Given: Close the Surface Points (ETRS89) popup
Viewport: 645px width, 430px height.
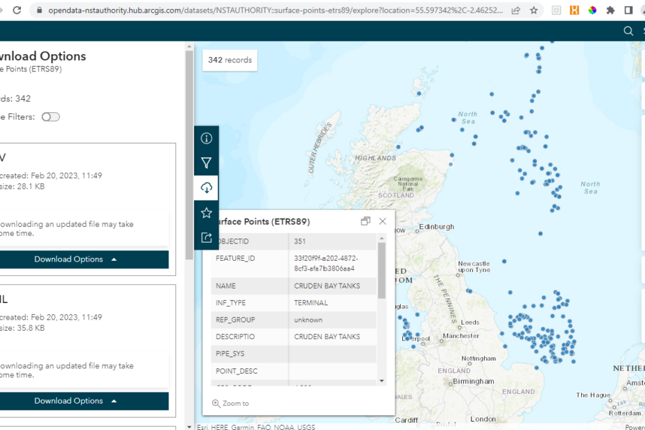Looking at the screenshot, I should coord(382,221).
